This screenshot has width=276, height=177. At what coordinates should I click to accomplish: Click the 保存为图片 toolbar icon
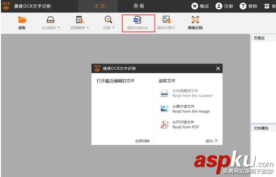(167, 20)
